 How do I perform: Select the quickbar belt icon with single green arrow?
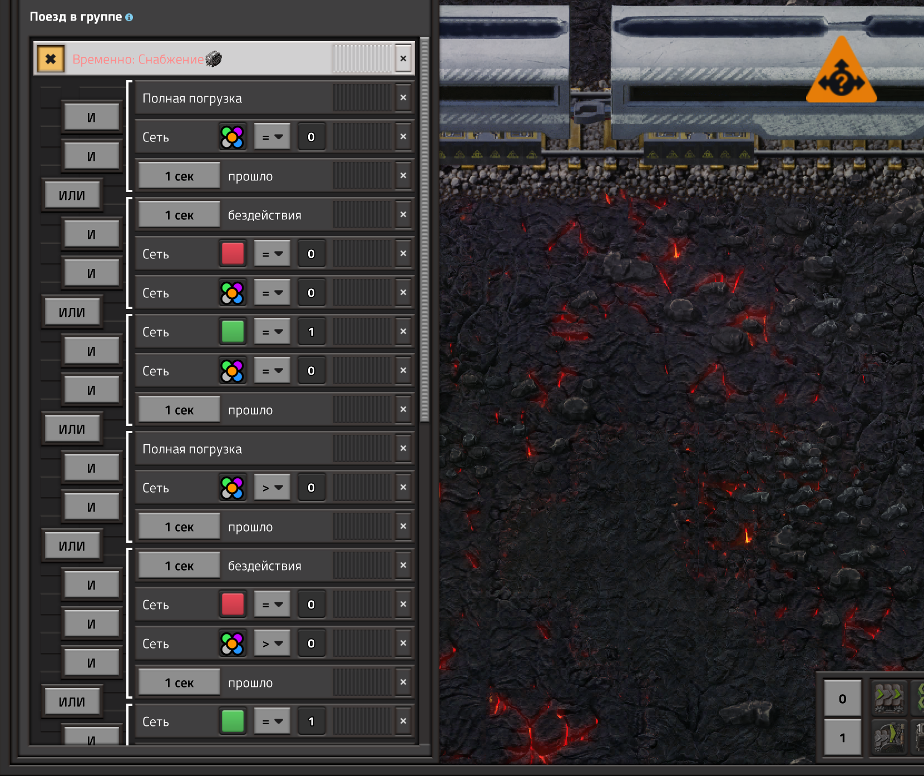coord(888,737)
